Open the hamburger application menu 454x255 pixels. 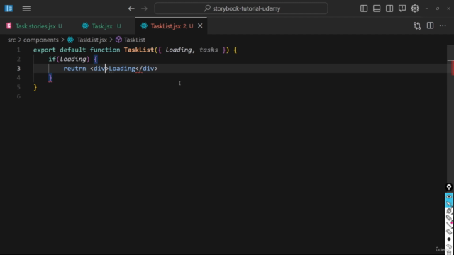[x=26, y=8]
